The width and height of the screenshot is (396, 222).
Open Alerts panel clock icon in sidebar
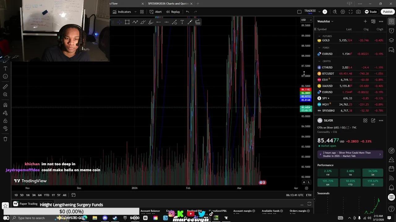(x=391, y=31)
